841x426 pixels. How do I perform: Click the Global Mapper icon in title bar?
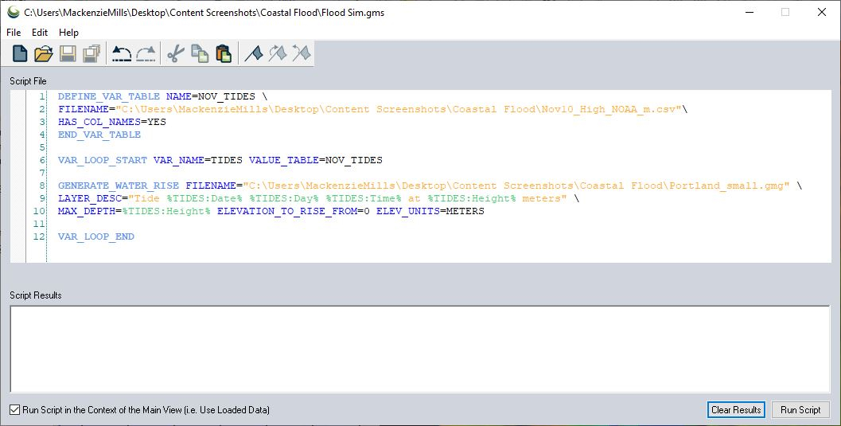pyautogui.click(x=14, y=12)
